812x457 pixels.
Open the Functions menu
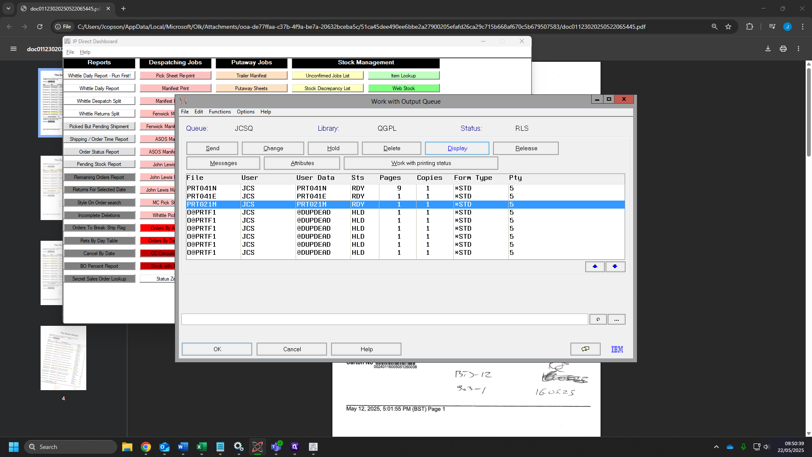(x=220, y=112)
